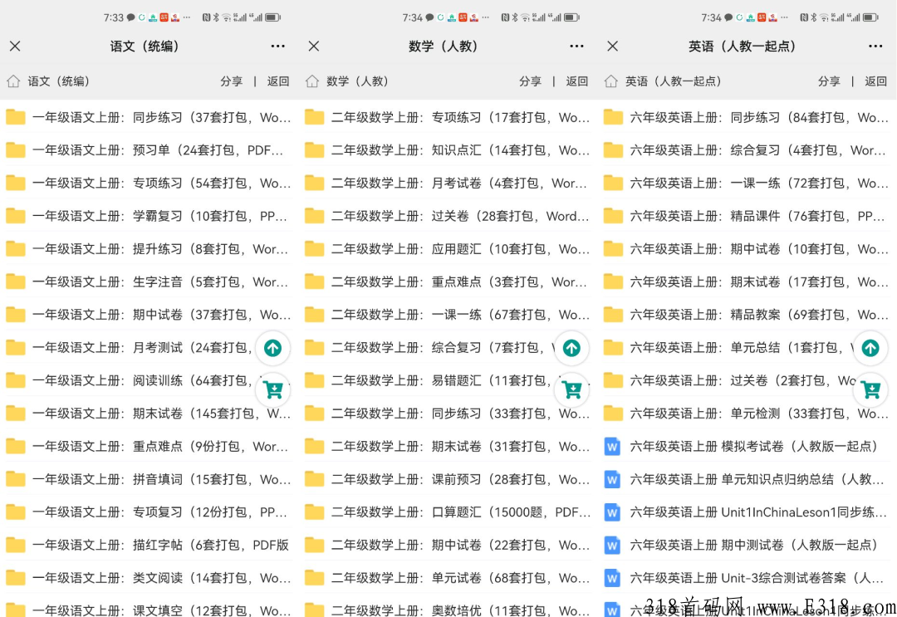Screen dimensions: 897x617
Task: Open 二年级数学上册：期末试卷 folder
Action: pyautogui.click(x=448, y=446)
